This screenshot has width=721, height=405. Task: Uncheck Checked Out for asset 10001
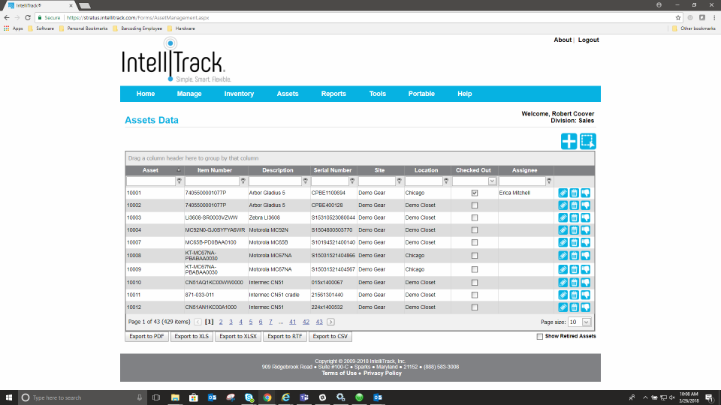point(475,193)
